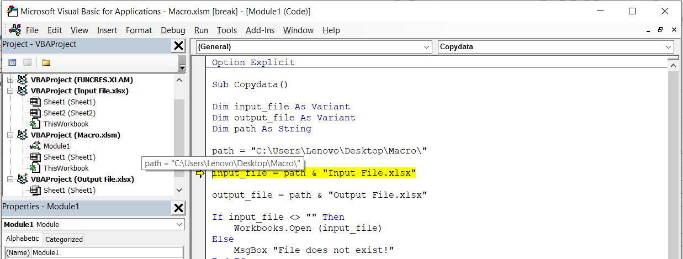Close the Project - VBAProject pane

[178, 45]
